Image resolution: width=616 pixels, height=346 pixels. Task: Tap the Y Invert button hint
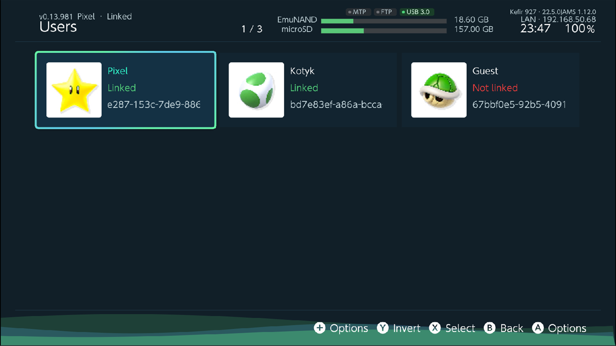click(398, 328)
